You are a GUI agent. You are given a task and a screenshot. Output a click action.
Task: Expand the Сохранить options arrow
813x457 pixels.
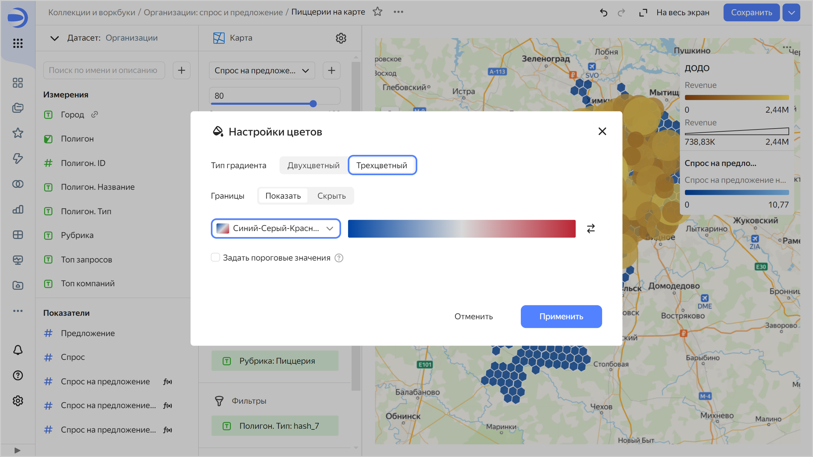coord(791,12)
